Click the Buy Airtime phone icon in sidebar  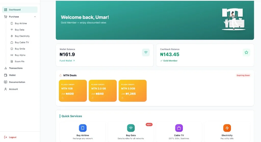click(x=12, y=23)
